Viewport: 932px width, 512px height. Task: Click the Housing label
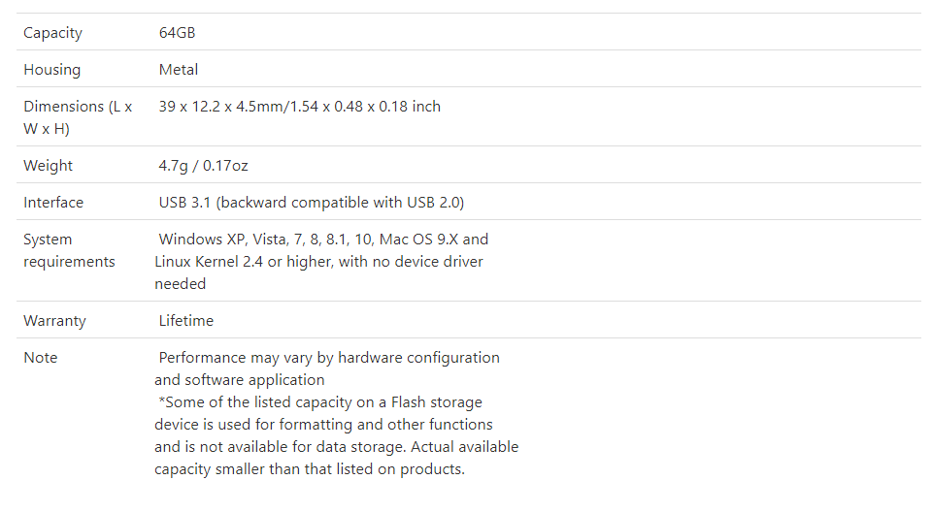[52, 70]
